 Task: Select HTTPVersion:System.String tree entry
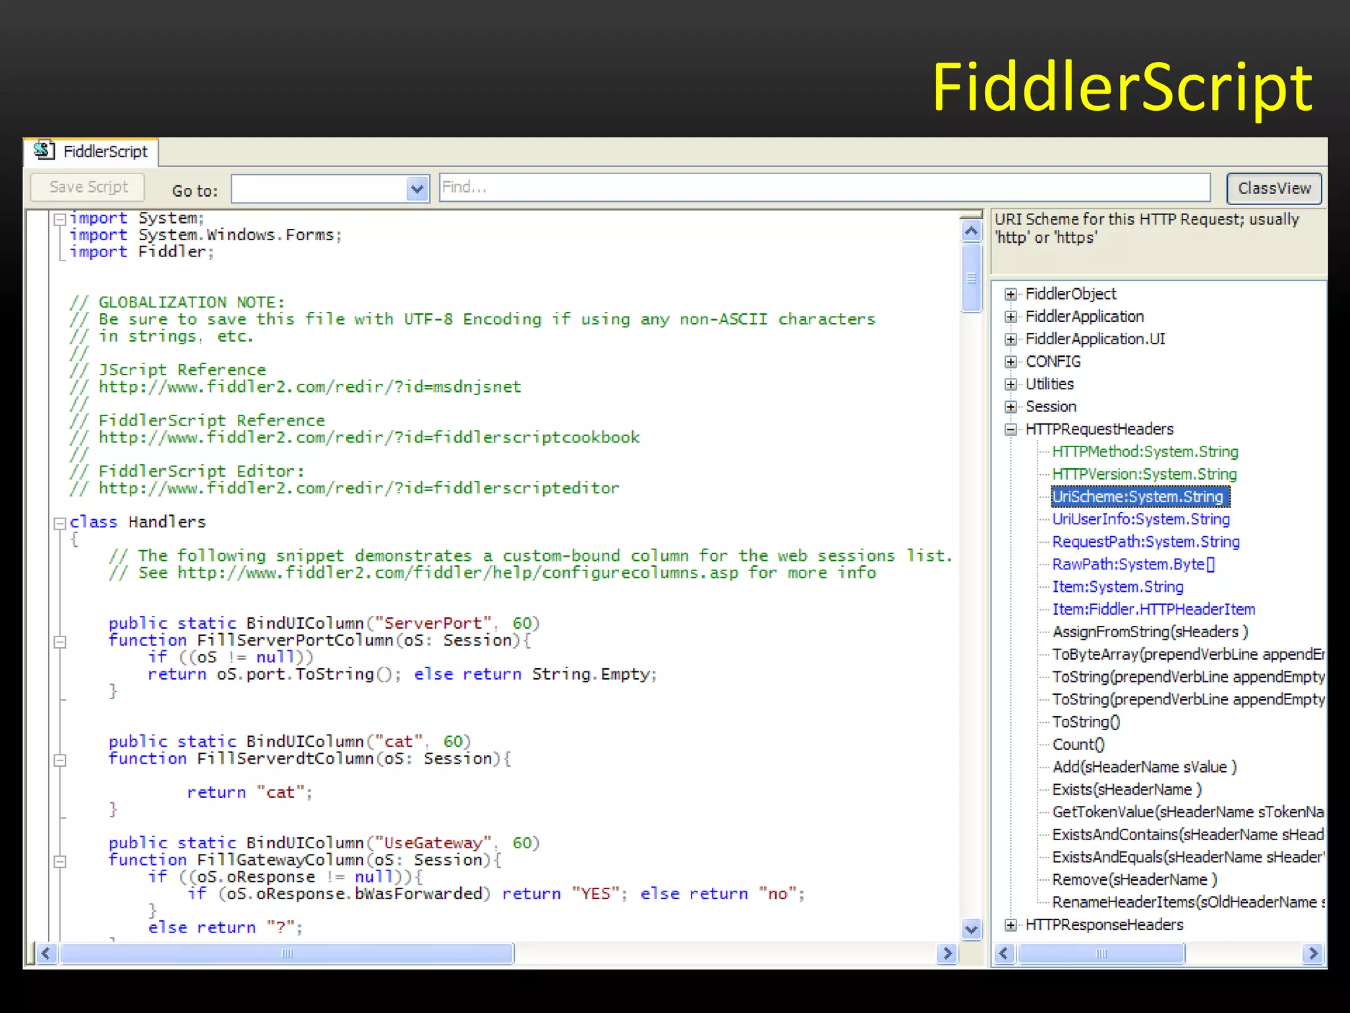1144,474
